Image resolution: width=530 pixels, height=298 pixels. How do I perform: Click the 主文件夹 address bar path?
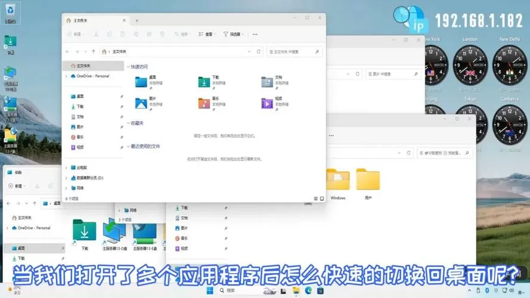(119, 52)
